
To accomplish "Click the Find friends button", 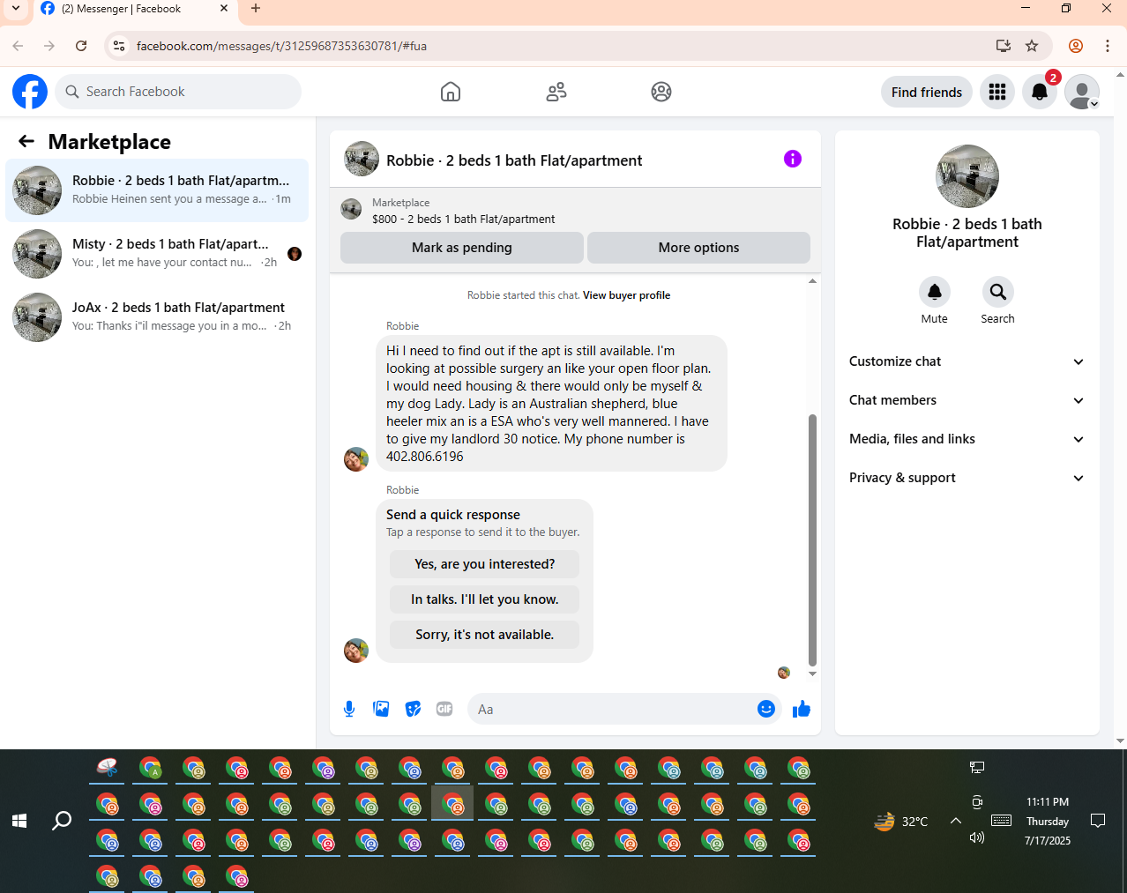I will pyautogui.click(x=927, y=92).
